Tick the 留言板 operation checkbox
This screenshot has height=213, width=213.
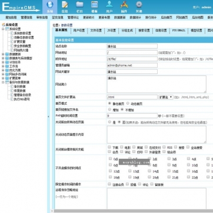[152, 184]
